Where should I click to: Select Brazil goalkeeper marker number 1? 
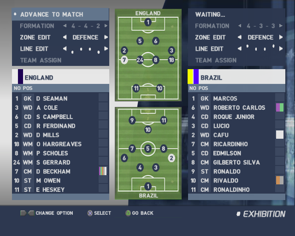[147, 186]
